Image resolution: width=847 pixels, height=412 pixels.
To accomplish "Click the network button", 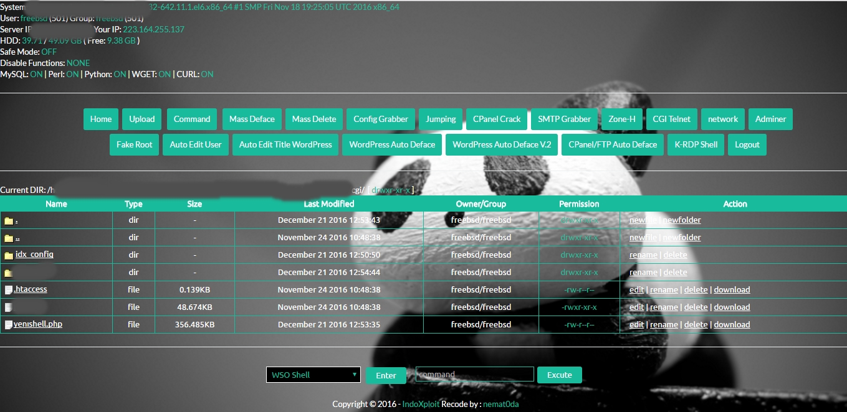I will tap(723, 119).
